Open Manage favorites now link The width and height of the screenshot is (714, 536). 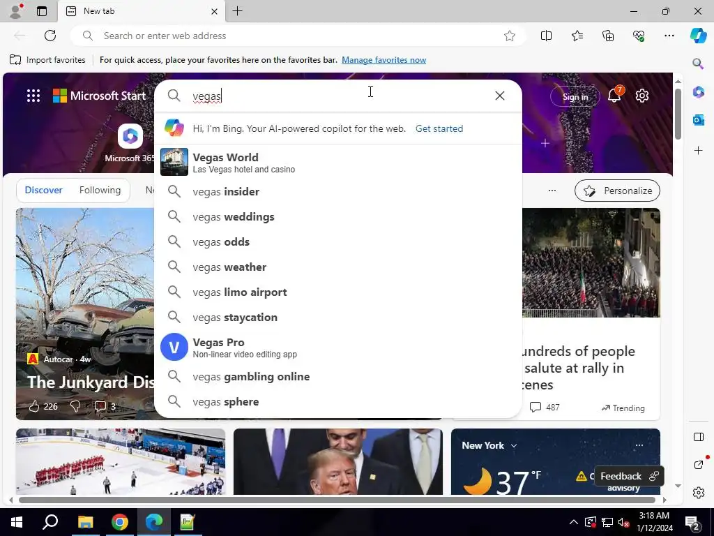384,60
